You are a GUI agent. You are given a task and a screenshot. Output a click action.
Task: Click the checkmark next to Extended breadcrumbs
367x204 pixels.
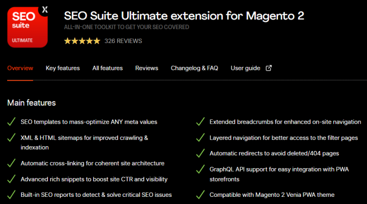200,122
